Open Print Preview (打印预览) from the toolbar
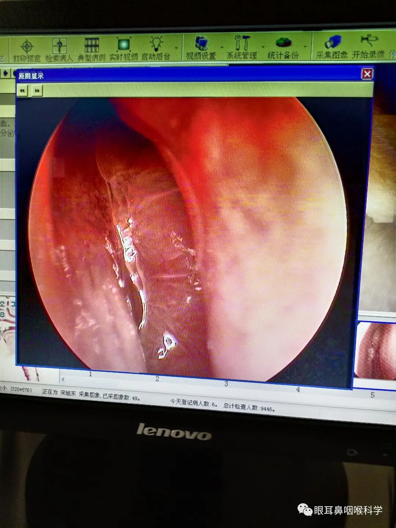Image resolution: width=396 pixels, height=528 pixels. click(x=26, y=51)
